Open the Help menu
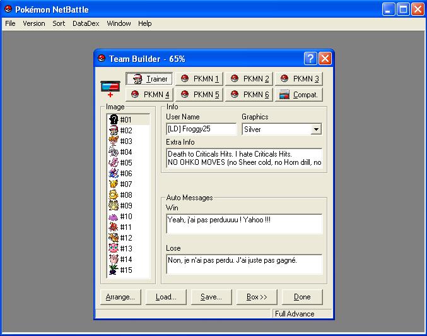Viewport: 427px width, 336px height. click(144, 23)
